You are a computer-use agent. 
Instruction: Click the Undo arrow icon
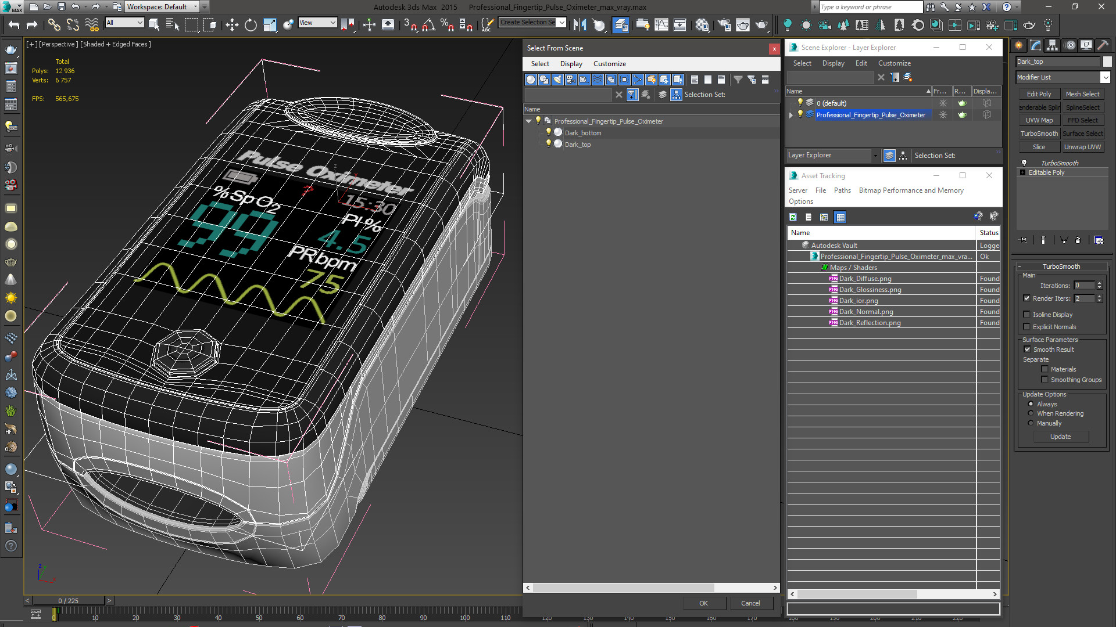tap(14, 25)
